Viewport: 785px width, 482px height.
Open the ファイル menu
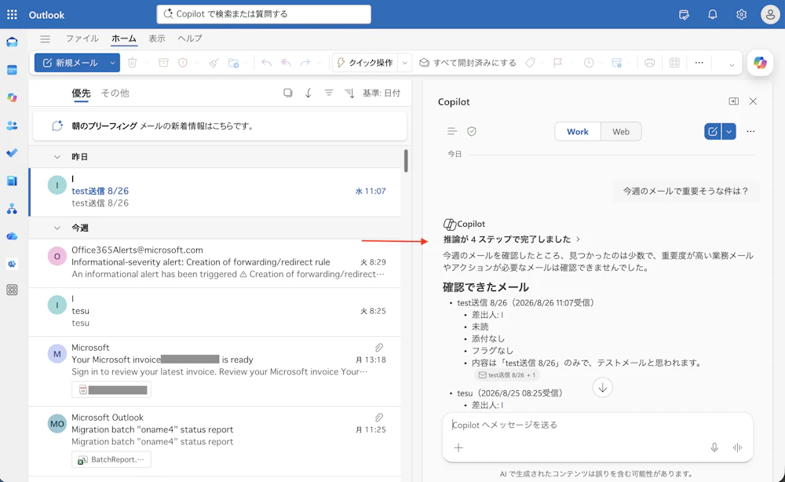pos(82,38)
